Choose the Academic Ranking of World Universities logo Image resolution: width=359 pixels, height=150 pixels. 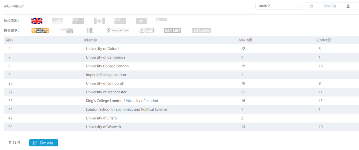click(147, 30)
